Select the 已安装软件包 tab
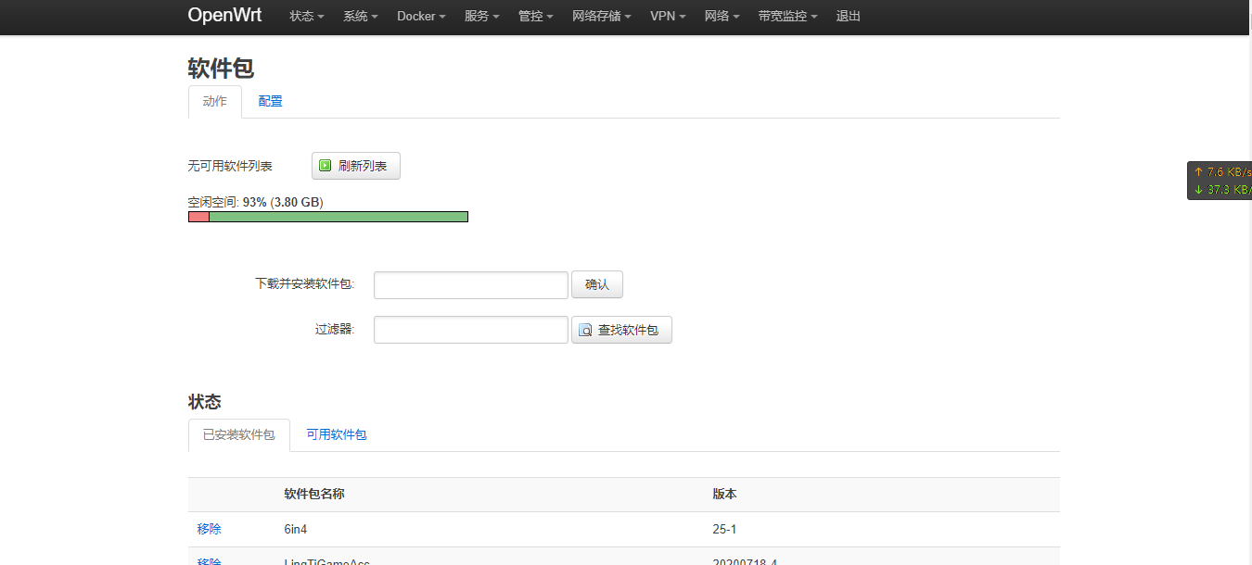The image size is (1252, 565). tap(238, 433)
